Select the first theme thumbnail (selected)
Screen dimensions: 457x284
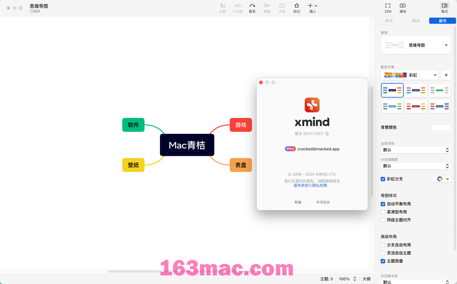[392, 90]
